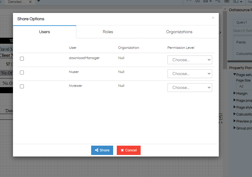Screen dimensions: 252x177
Task: Open the Organizations tab
Action: coord(179,32)
